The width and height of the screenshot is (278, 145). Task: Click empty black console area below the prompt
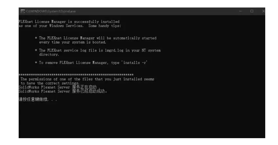point(142,120)
